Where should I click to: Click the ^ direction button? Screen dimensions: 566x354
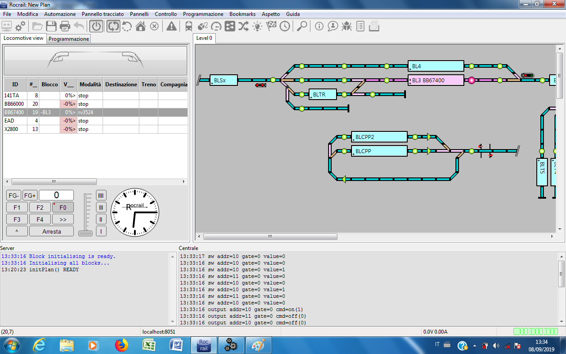pyautogui.click(x=17, y=231)
